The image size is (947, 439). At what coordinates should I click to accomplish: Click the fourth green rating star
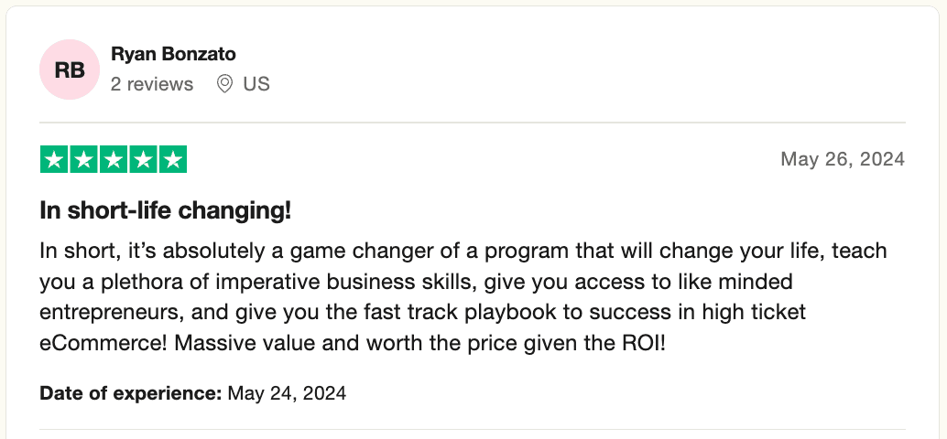pyautogui.click(x=143, y=160)
